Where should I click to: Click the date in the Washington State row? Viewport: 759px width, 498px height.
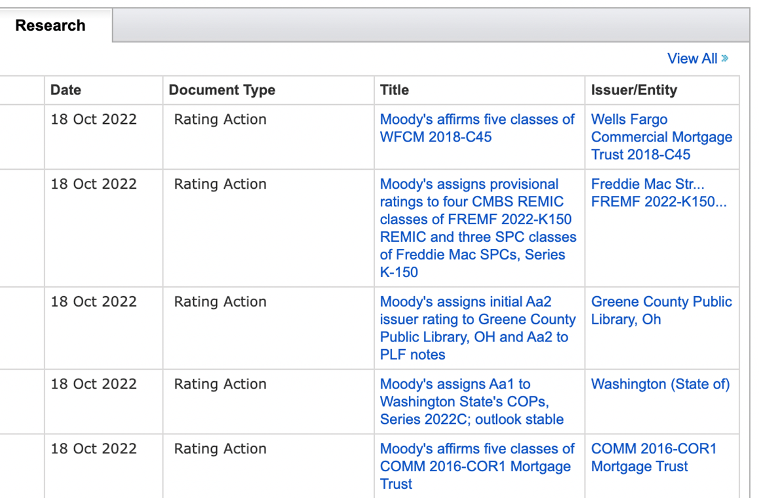coord(94,384)
